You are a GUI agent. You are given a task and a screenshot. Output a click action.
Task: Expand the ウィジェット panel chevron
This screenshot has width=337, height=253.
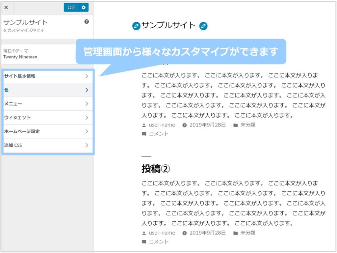pyautogui.click(x=87, y=118)
